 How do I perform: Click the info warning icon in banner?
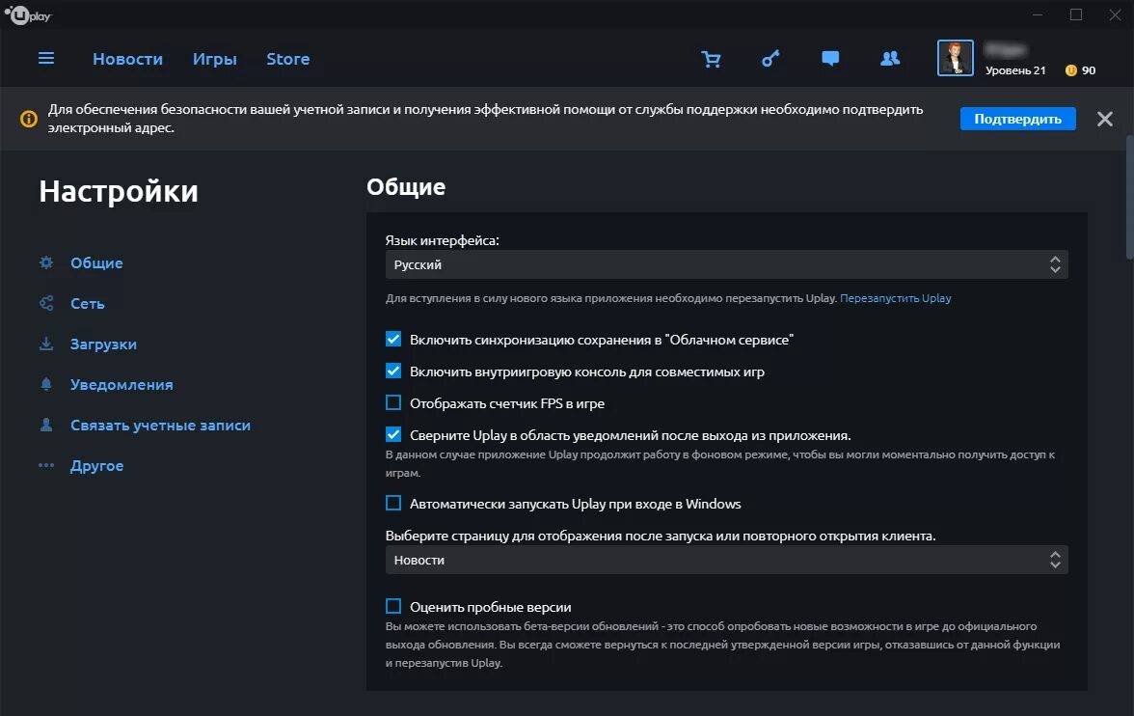(x=29, y=119)
